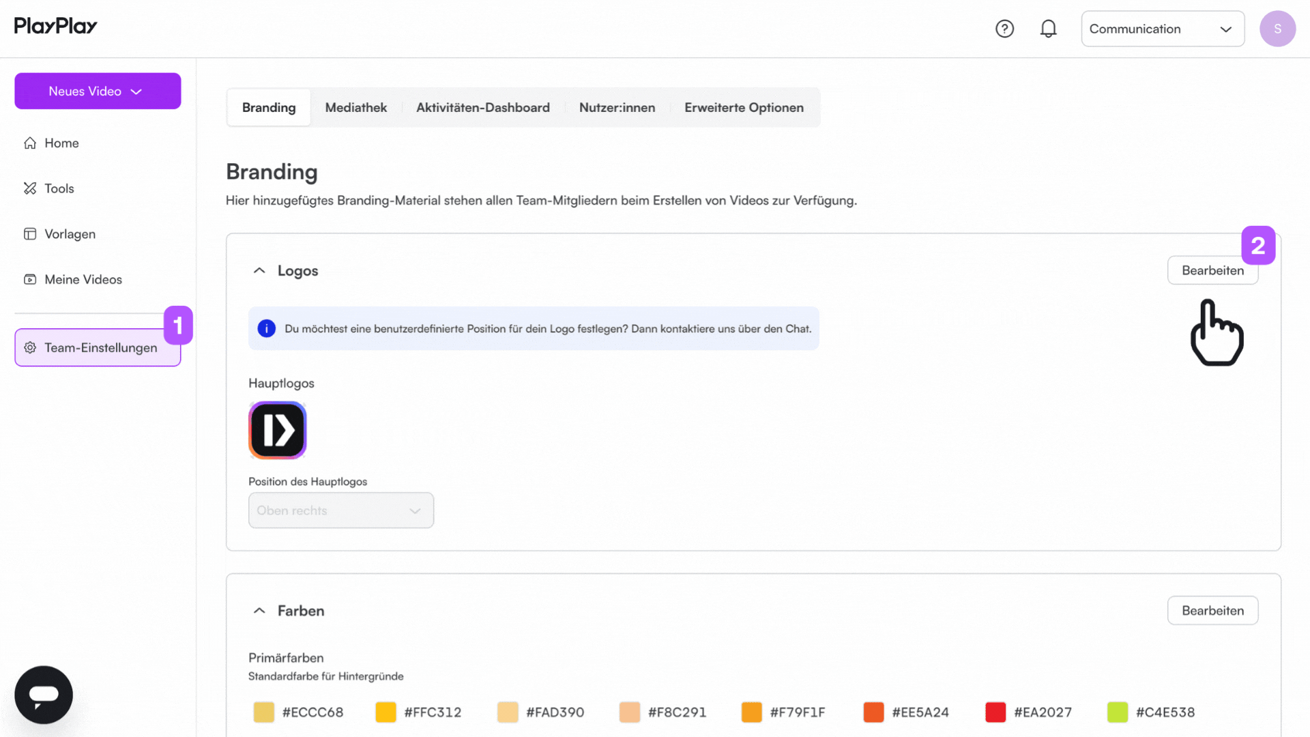Image resolution: width=1310 pixels, height=737 pixels.
Task: Select the #FAD390 color swatch
Action: coord(508,712)
